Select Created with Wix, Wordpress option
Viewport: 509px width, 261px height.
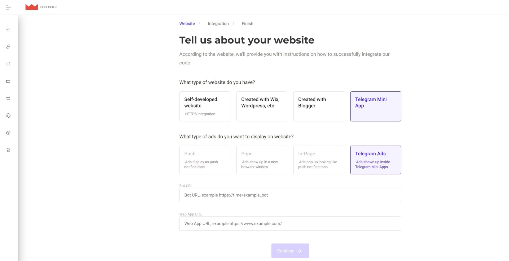pyautogui.click(x=262, y=106)
